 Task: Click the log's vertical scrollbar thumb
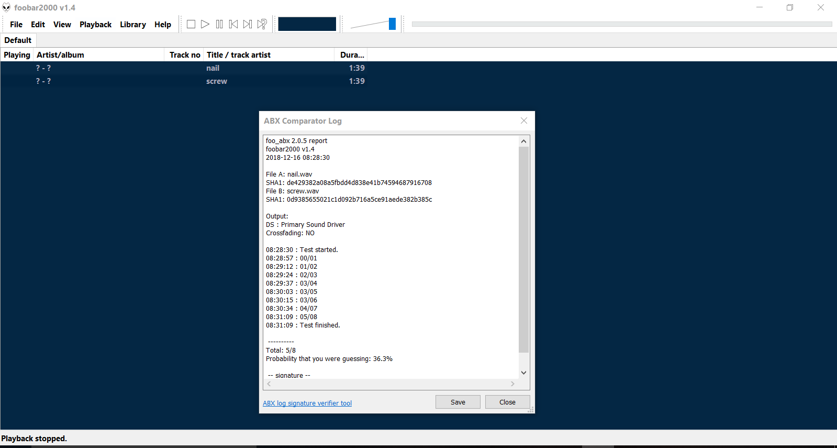click(x=523, y=249)
